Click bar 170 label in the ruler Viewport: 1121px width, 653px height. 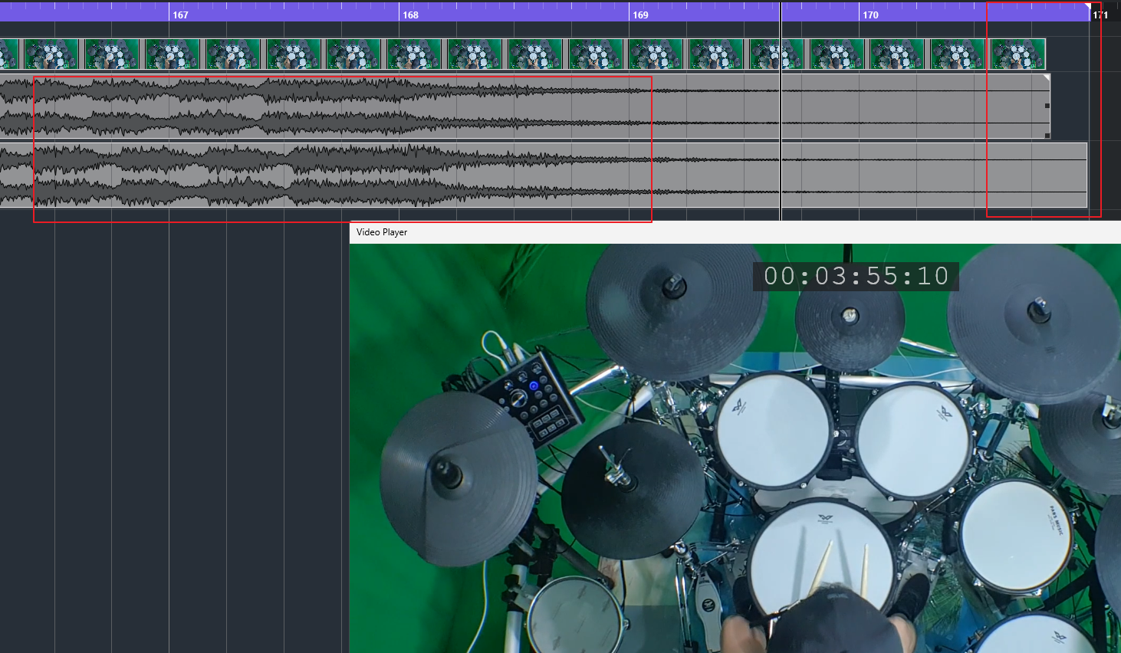tap(871, 15)
